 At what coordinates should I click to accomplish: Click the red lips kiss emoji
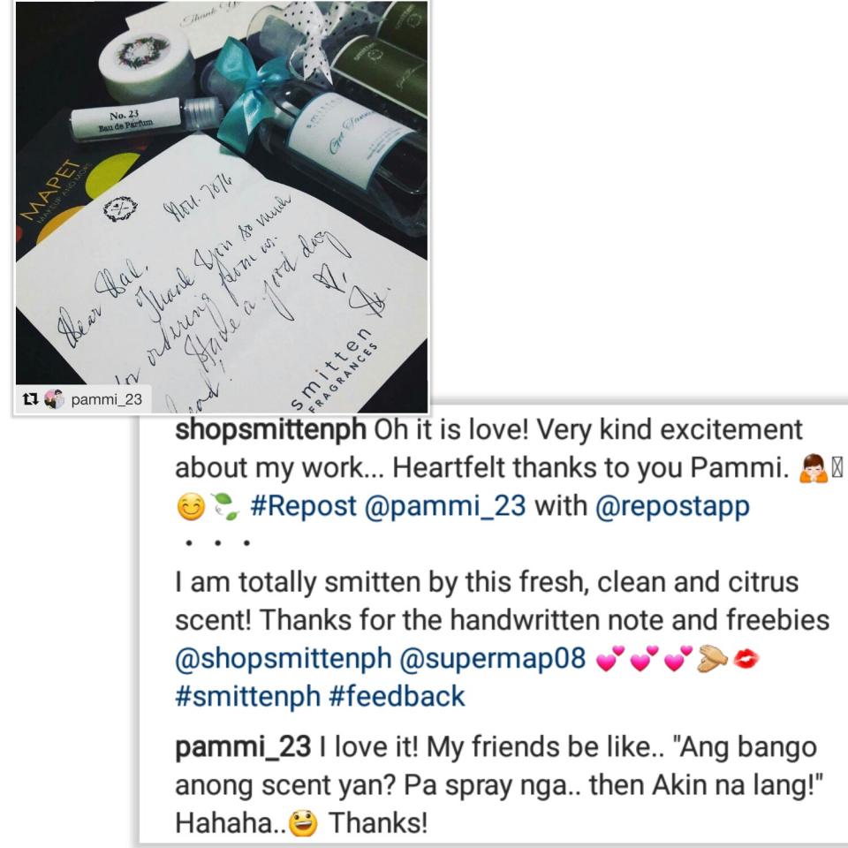(x=746, y=659)
